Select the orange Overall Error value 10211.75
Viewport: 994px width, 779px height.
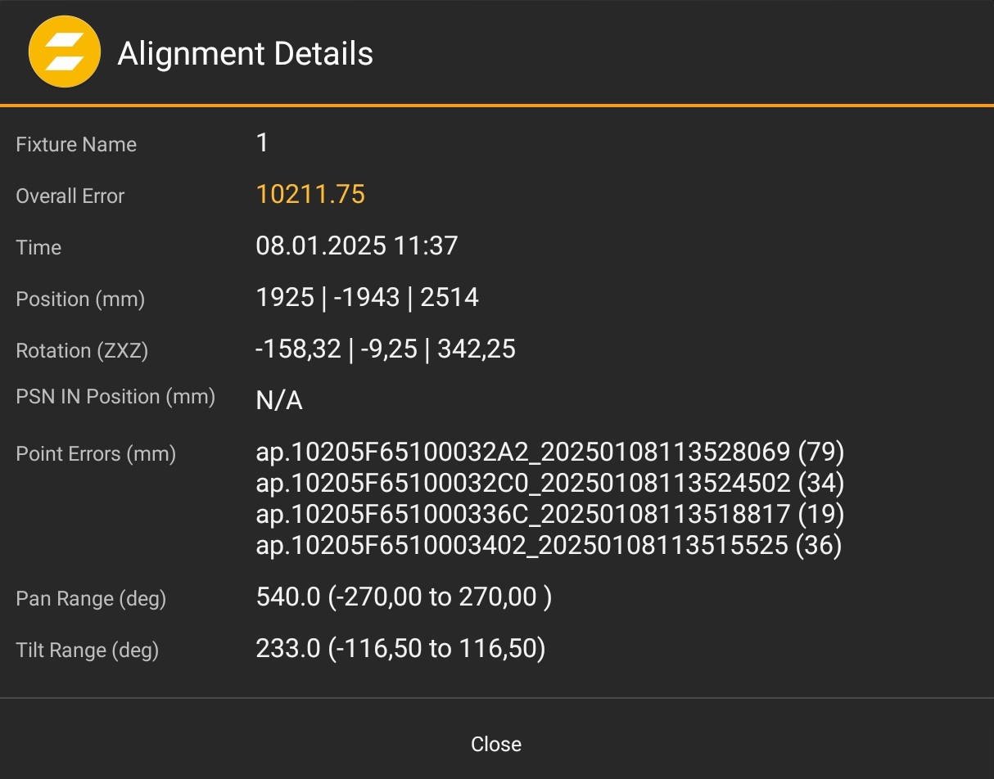click(309, 194)
